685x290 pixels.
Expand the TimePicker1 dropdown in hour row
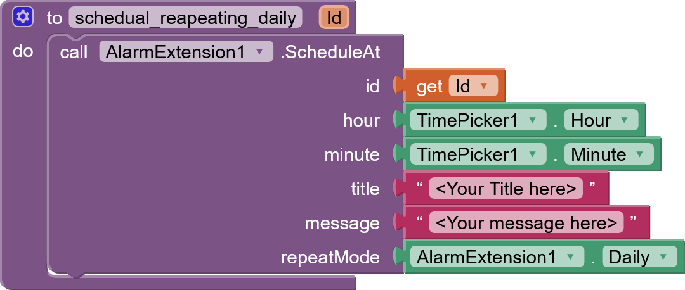click(477, 120)
